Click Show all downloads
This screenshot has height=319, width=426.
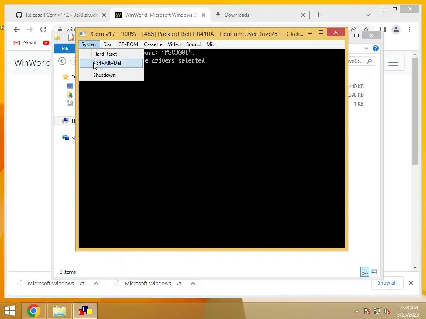coord(387,283)
